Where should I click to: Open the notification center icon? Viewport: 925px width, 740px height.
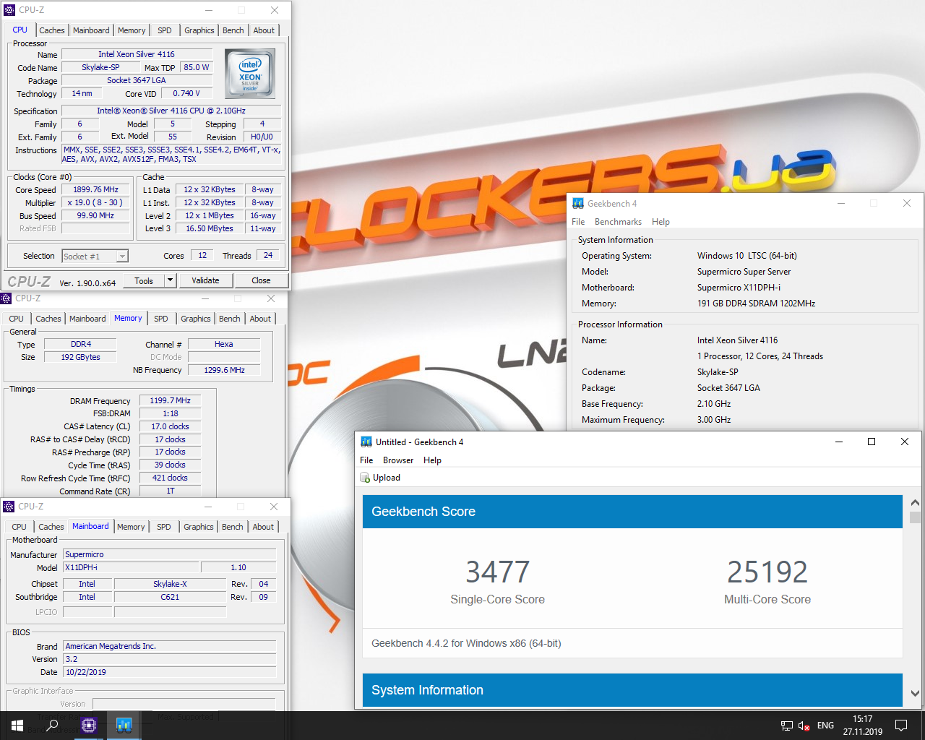point(901,726)
